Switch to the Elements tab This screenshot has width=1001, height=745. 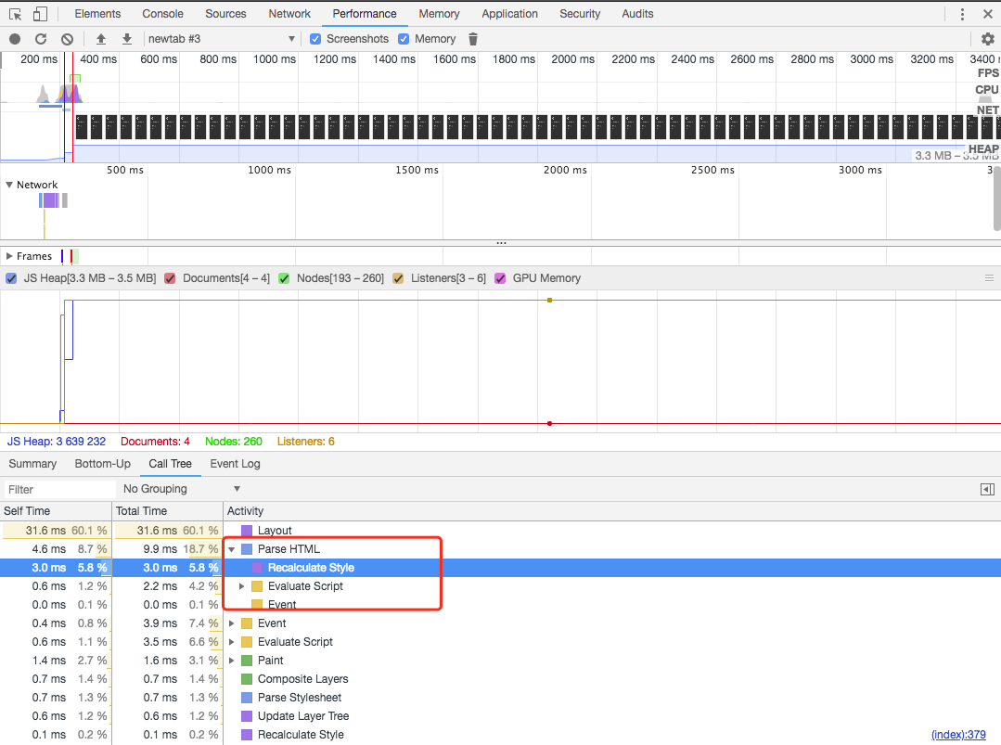97,13
